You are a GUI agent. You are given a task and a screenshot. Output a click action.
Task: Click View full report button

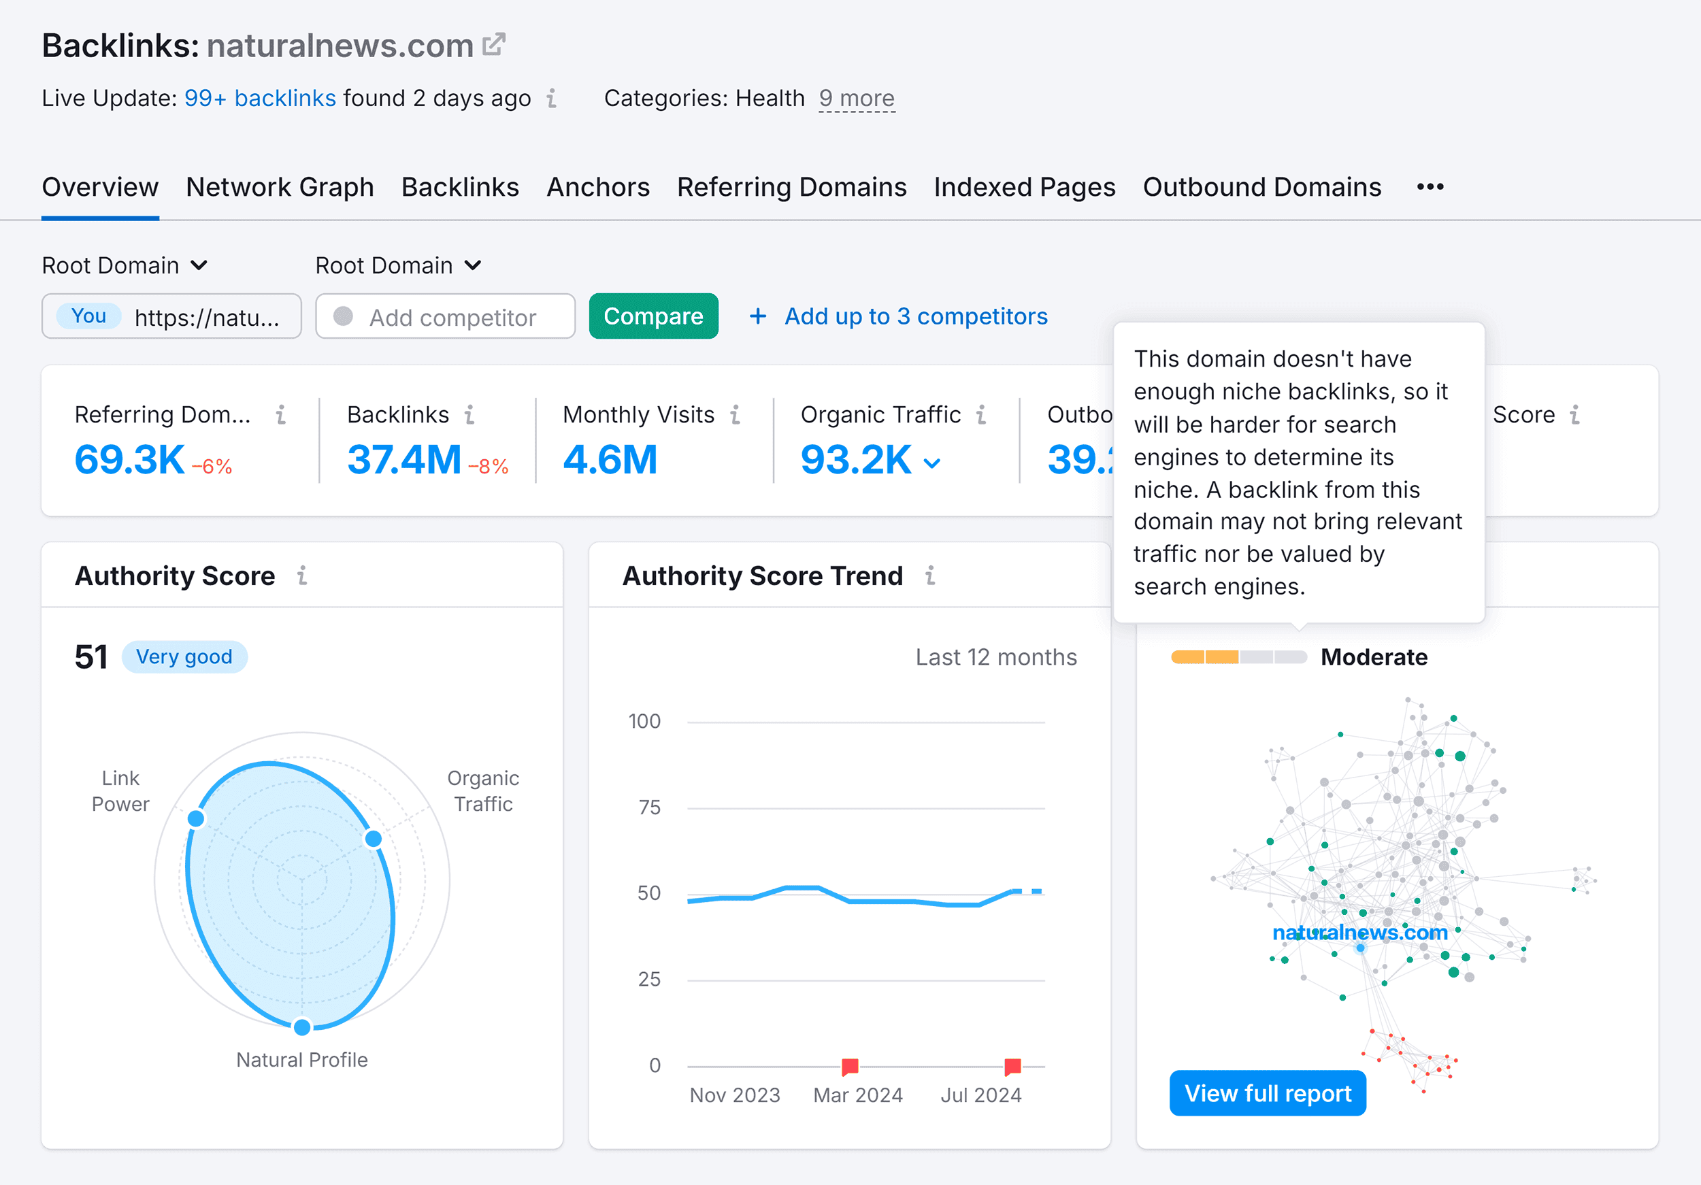click(x=1268, y=1093)
